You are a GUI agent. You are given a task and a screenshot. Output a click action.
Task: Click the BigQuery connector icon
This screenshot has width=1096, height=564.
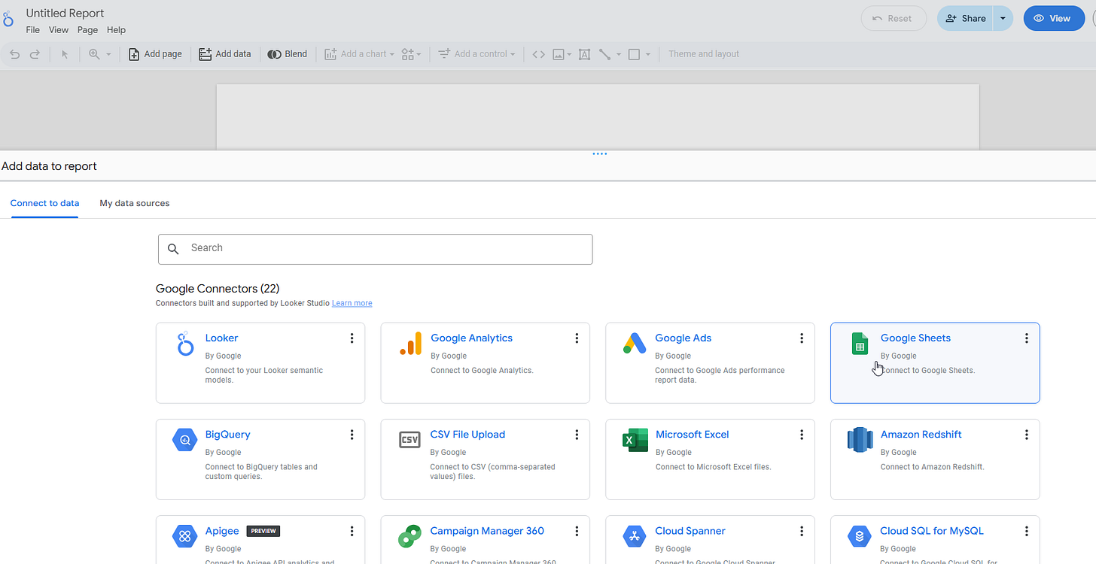(184, 440)
